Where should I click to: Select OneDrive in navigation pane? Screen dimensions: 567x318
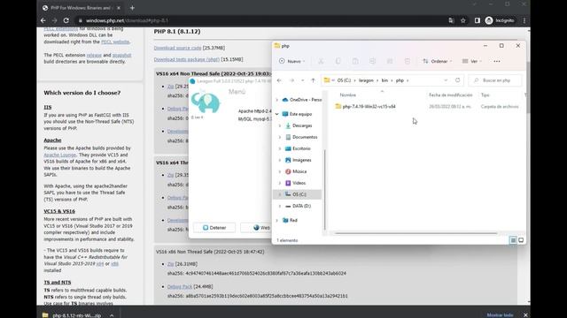pyautogui.click(x=302, y=100)
